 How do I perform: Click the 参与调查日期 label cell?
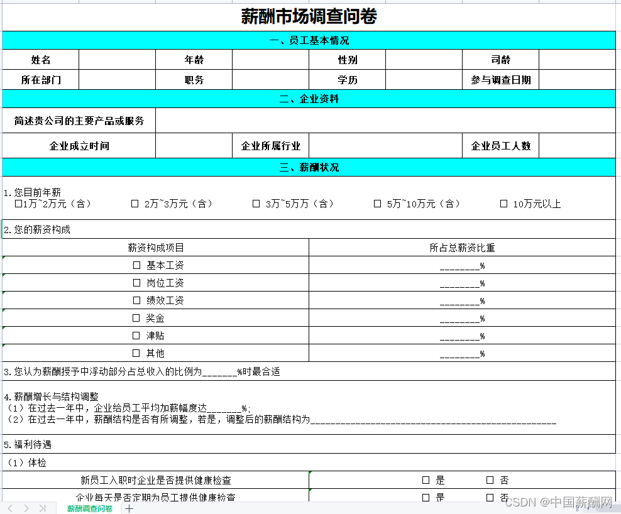[x=500, y=80]
